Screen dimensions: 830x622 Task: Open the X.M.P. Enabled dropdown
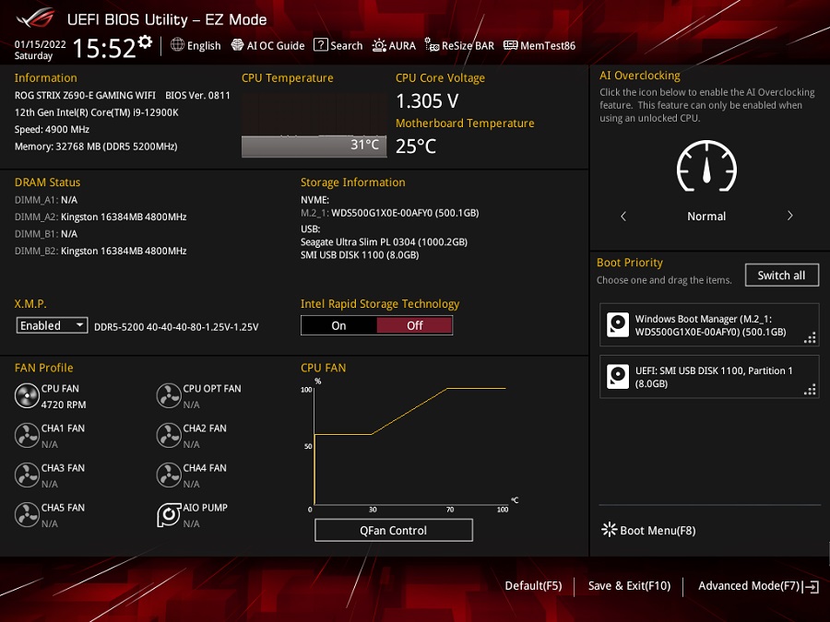point(52,325)
